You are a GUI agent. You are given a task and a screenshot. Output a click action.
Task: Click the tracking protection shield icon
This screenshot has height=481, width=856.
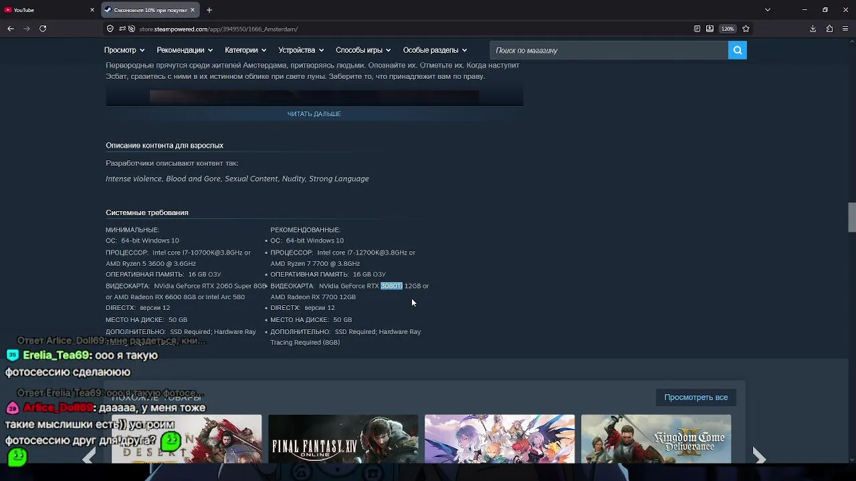110,29
